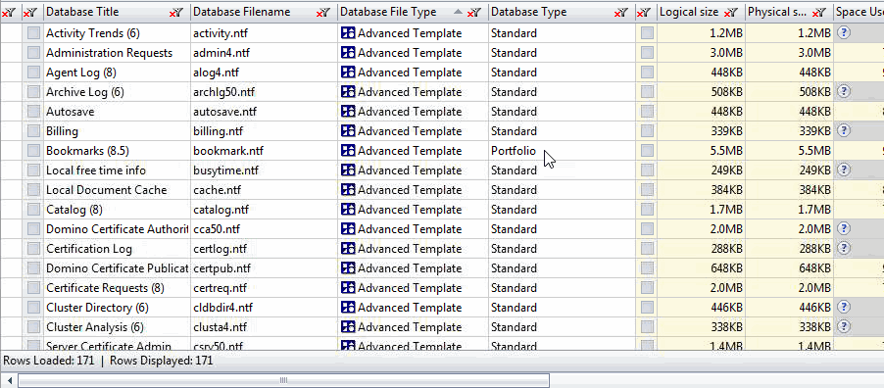Click filter icon in Database Type header
This screenshot has height=388, width=884.
pyautogui.click(x=620, y=12)
